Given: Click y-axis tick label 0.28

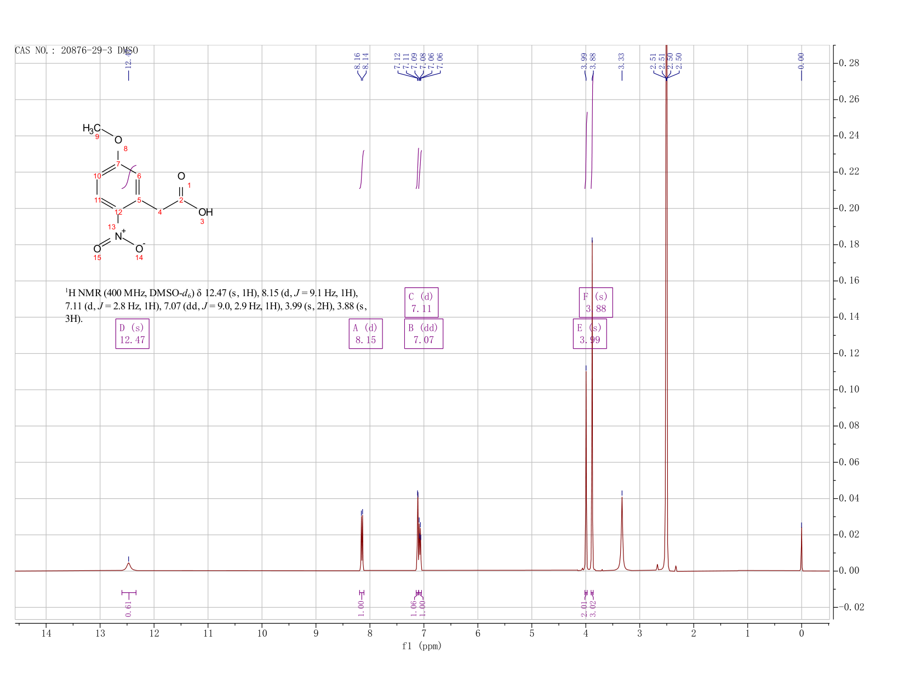Looking at the screenshot, I should click(849, 63).
